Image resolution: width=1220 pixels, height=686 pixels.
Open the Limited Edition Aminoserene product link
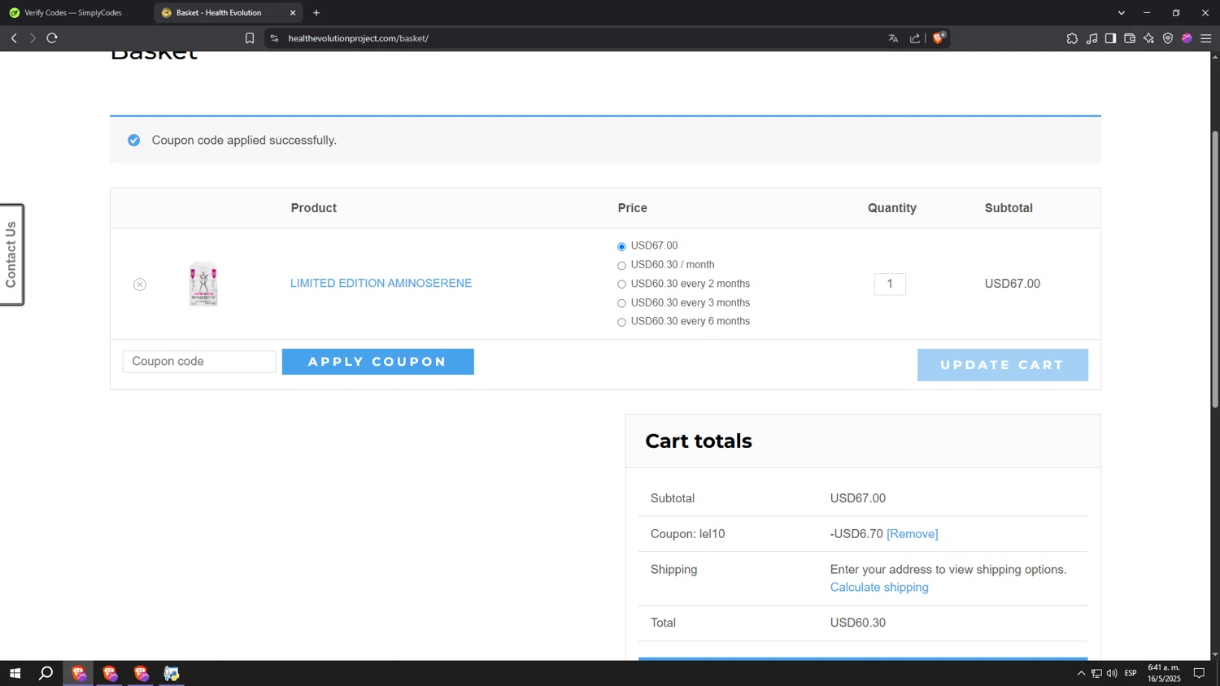(381, 283)
